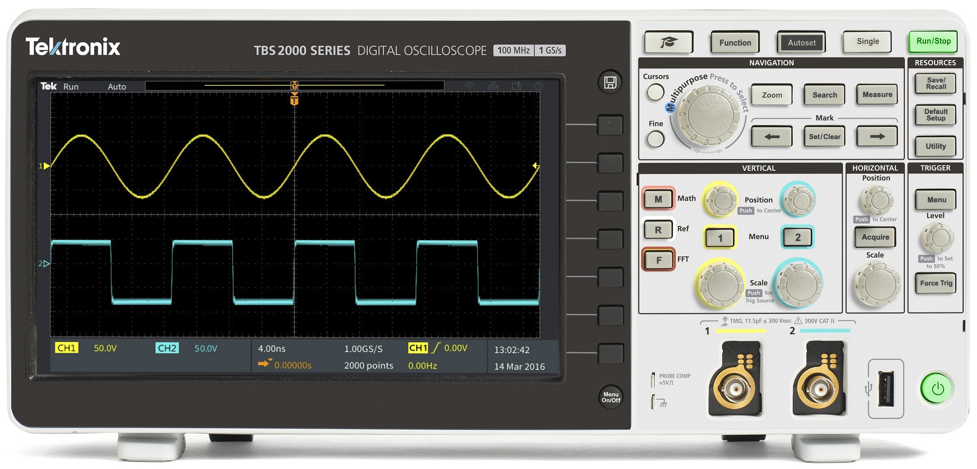Screen dimensions: 977x469
Task: Click the Horizontal Position knob
Action: coord(877,200)
